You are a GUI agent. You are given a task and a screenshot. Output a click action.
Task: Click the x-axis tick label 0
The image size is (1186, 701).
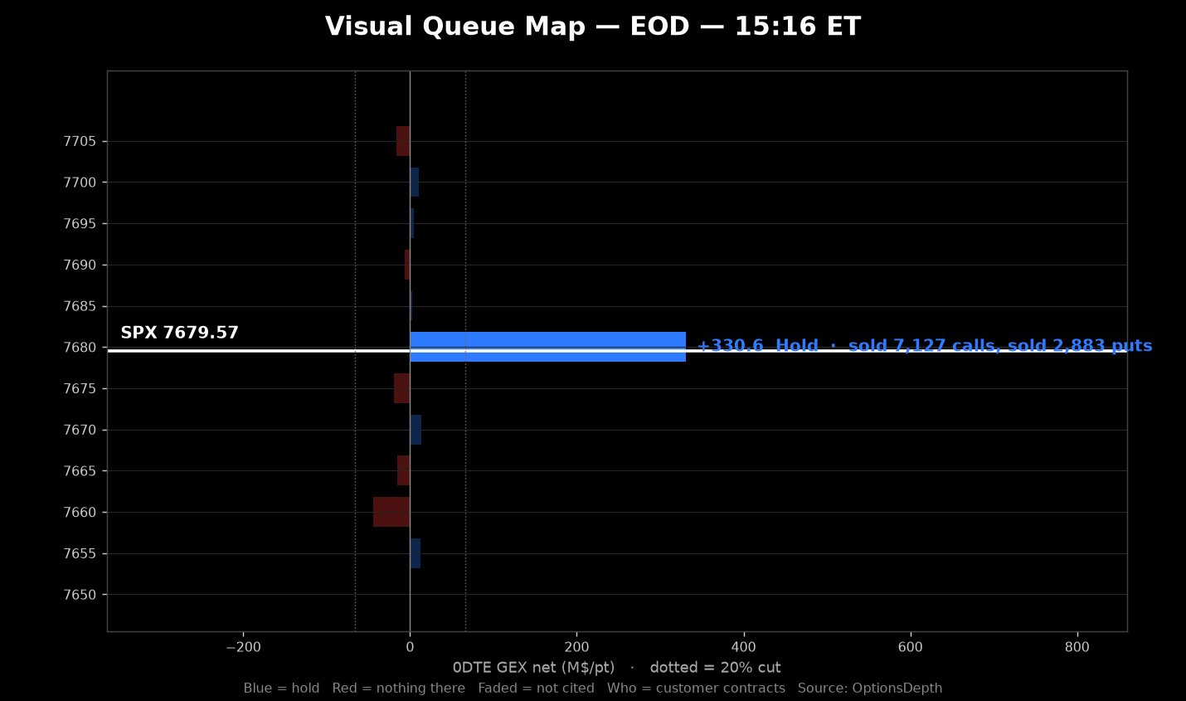410,648
